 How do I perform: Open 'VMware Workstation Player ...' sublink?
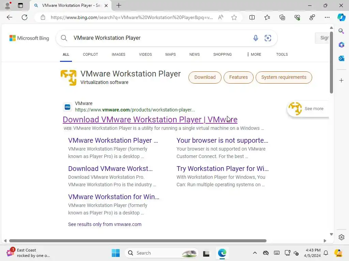tap(113, 140)
